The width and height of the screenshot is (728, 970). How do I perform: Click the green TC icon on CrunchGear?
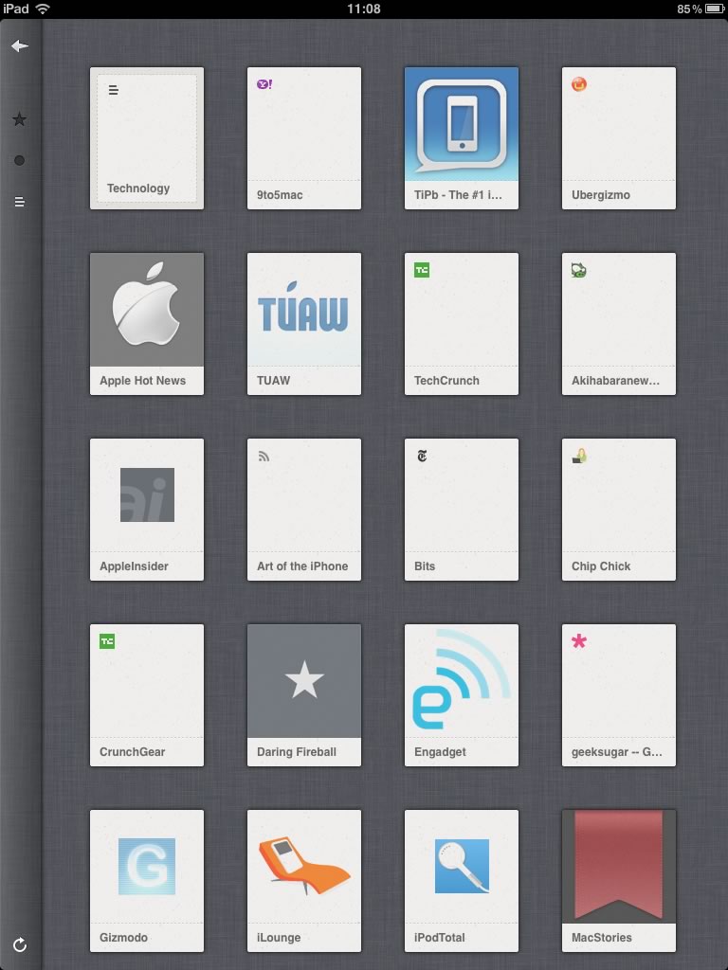pyautogui.click(x=107, y=641)
